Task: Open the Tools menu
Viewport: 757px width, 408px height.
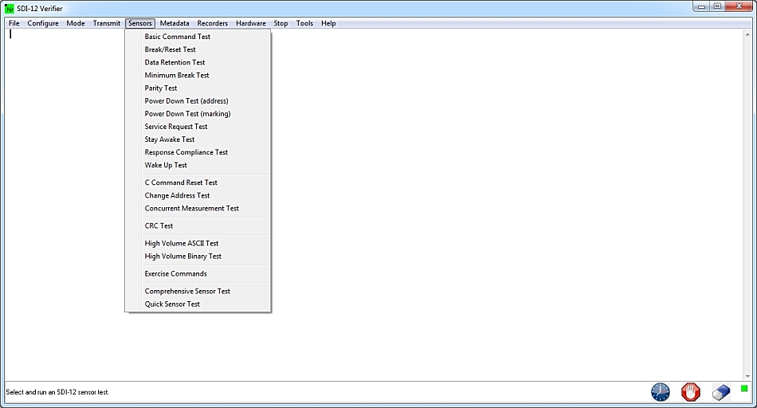Action: coord(304,23)
